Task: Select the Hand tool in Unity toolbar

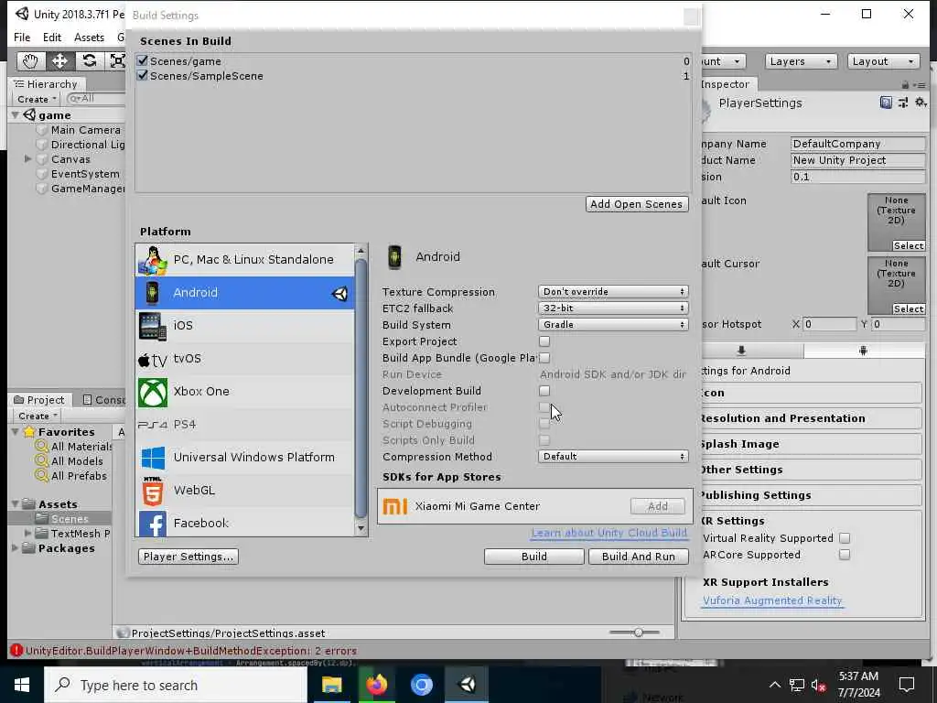Action: pos(30,61)
